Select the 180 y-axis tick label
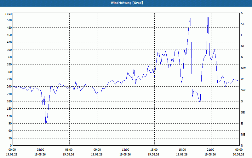 coord(9,101)
